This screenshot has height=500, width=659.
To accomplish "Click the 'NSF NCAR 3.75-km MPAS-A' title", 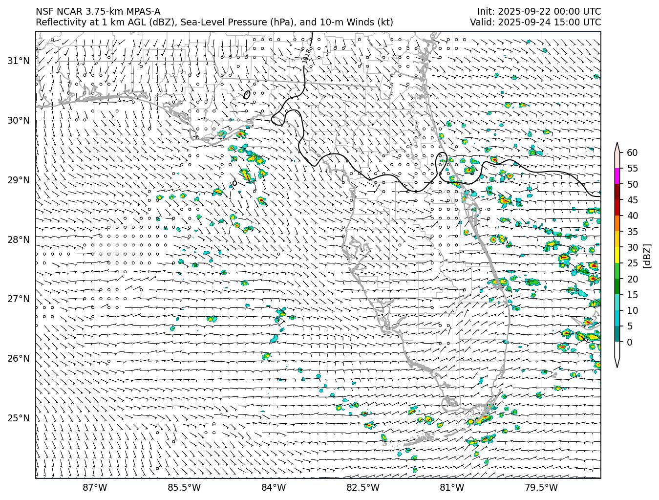I will point(98,12).
